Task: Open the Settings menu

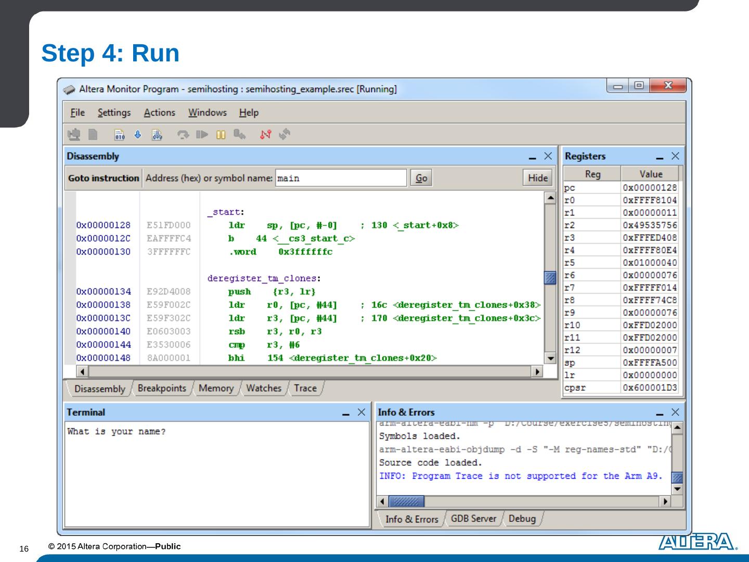Action: [114, 112]
